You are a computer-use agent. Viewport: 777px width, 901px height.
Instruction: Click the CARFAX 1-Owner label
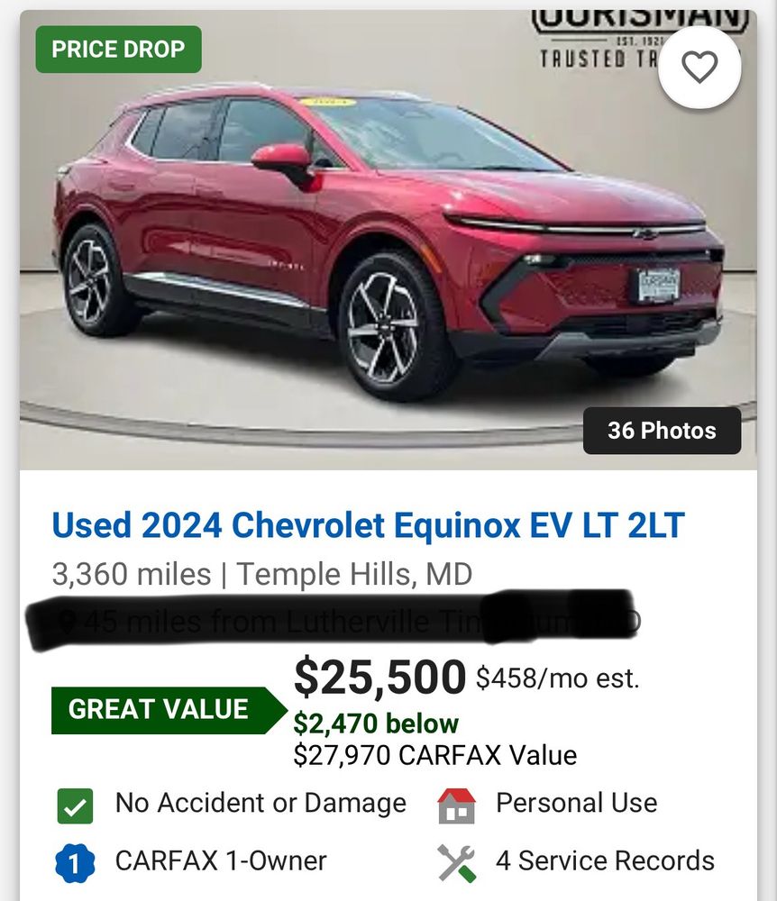[221, 860]
